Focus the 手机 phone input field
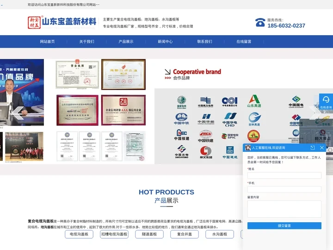 (284, 190)
